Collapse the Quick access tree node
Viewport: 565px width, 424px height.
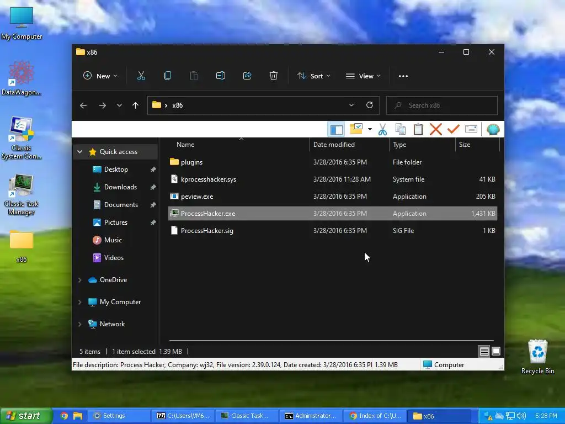[80, 152]
